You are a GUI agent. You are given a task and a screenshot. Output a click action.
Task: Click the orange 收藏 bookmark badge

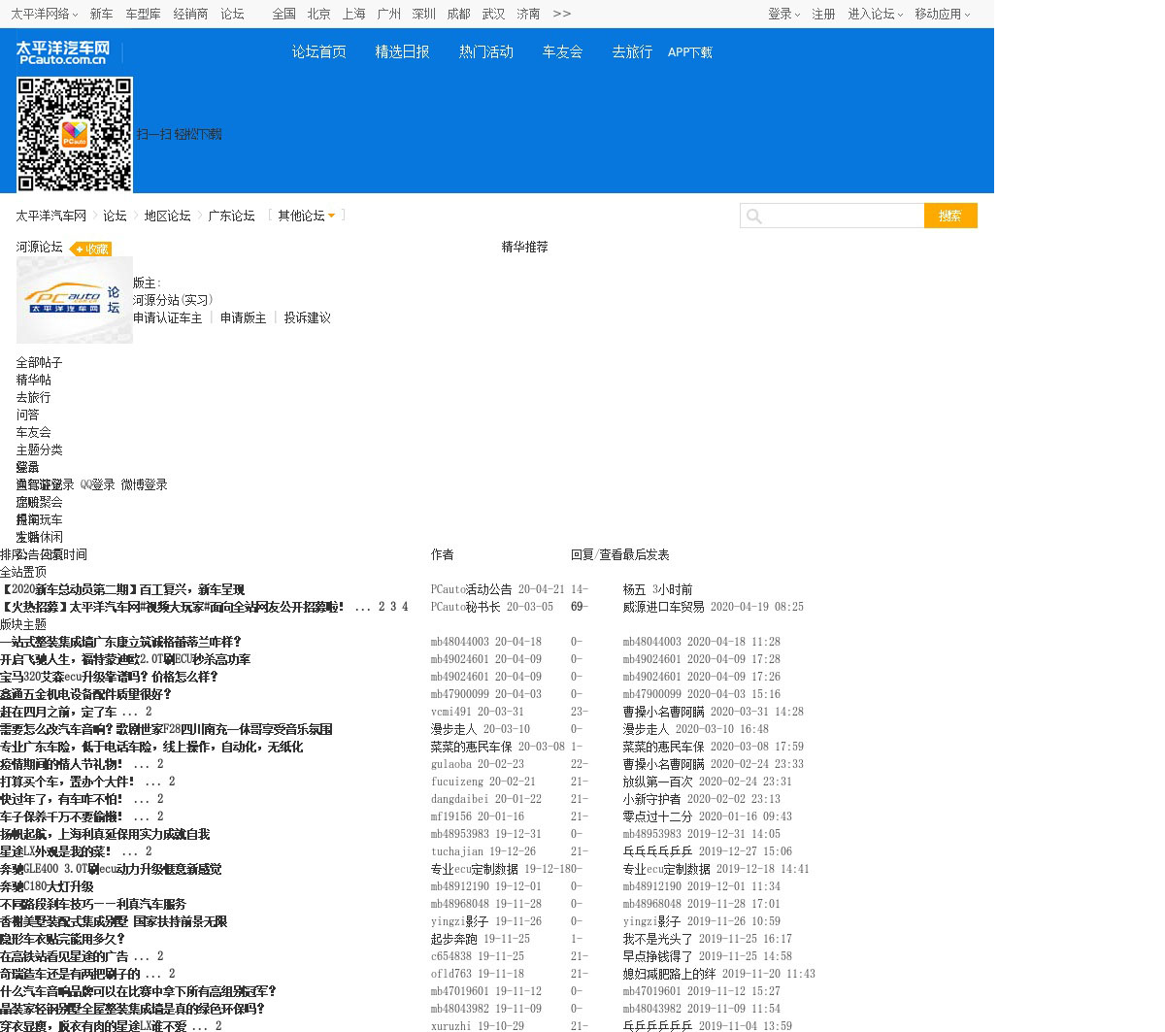pyautogui.click(x=91, y=249)
